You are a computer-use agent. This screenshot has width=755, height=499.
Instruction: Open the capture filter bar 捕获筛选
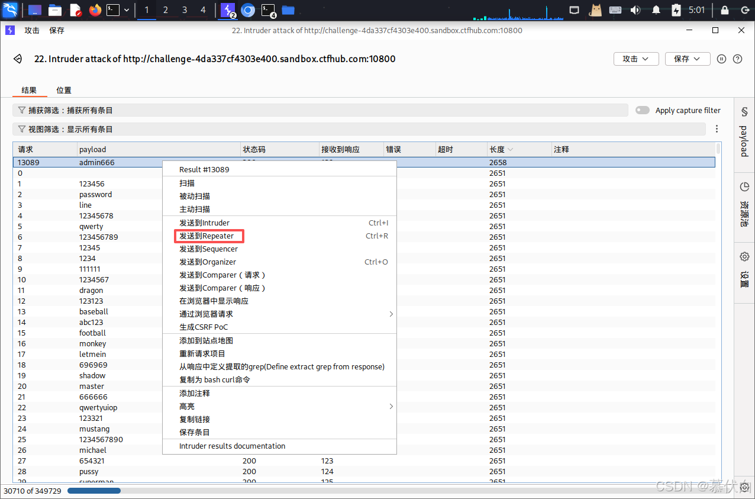click(x=320, y=110)
